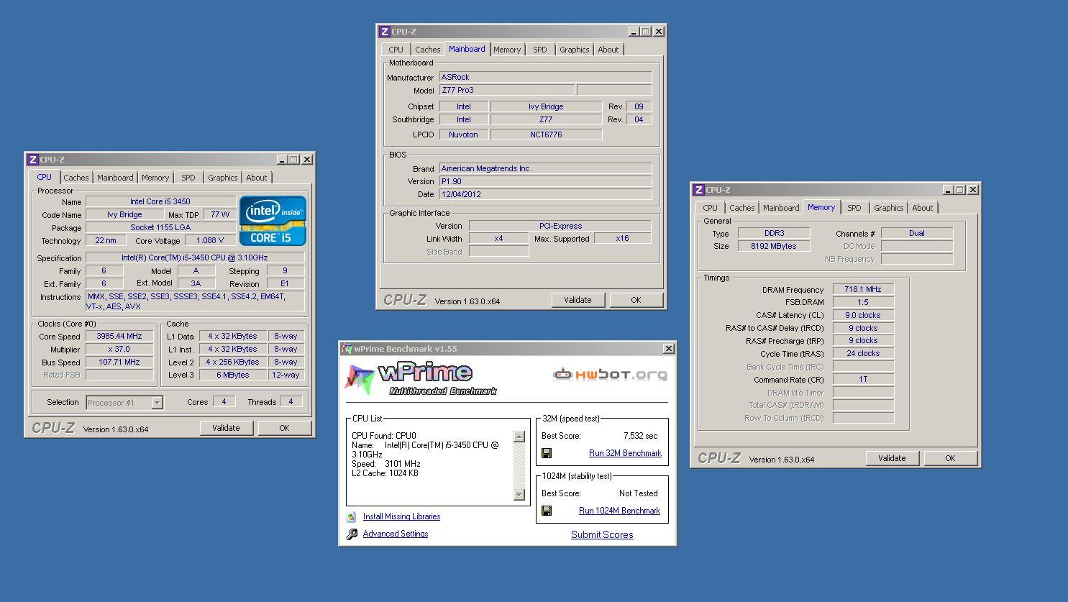The image size is (1068, 602).
Task: Click the CPU-Z title icon in Mainboard window
Action: (x=385, y=32)
